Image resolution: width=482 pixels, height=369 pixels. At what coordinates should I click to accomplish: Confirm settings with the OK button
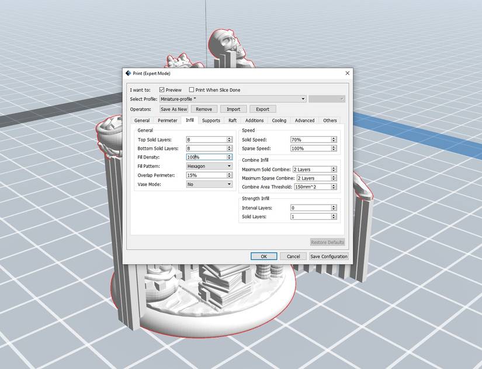(263, 256)
